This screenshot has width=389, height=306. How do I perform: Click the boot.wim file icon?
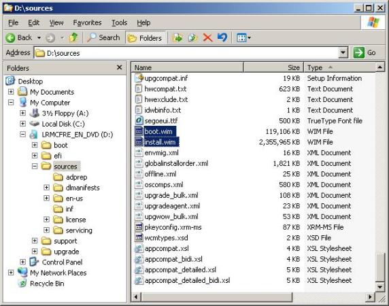[139, 131]
